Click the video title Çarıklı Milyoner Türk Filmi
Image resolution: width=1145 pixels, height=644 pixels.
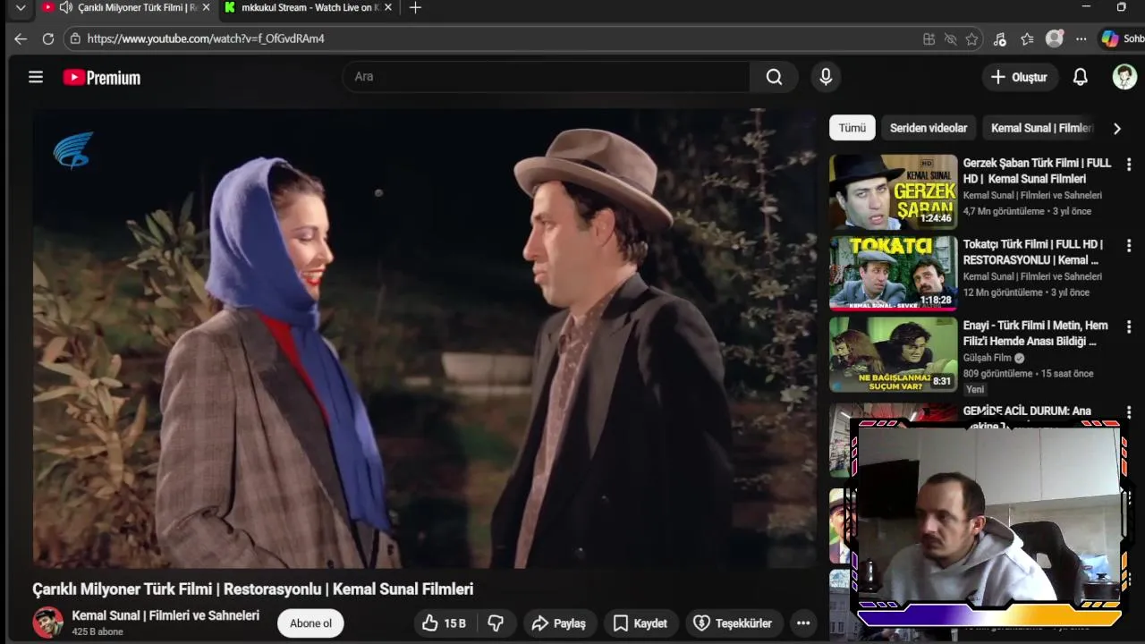253,589
